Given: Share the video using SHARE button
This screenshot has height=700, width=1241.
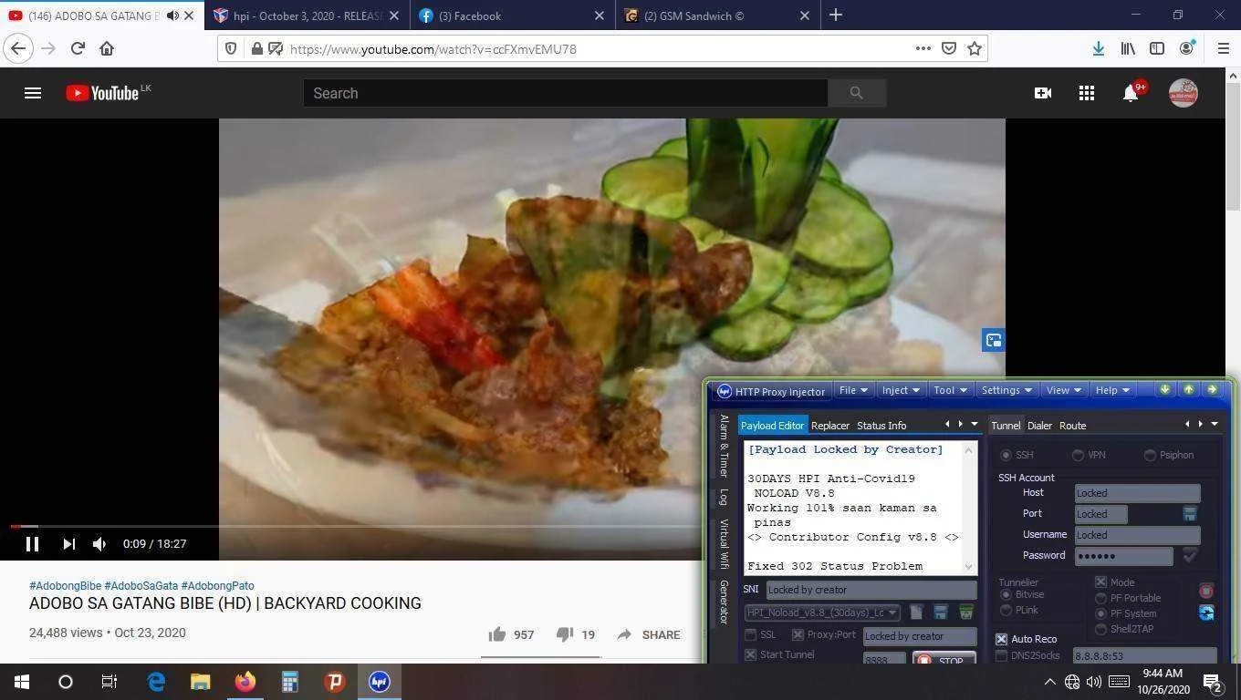Looking at the screenshot, I should pos(649,634).
